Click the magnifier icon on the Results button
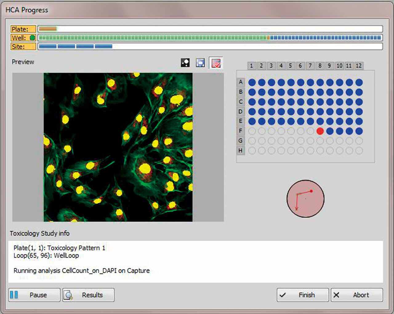Viewport: 394px width, 314px height. click(68, 295)
